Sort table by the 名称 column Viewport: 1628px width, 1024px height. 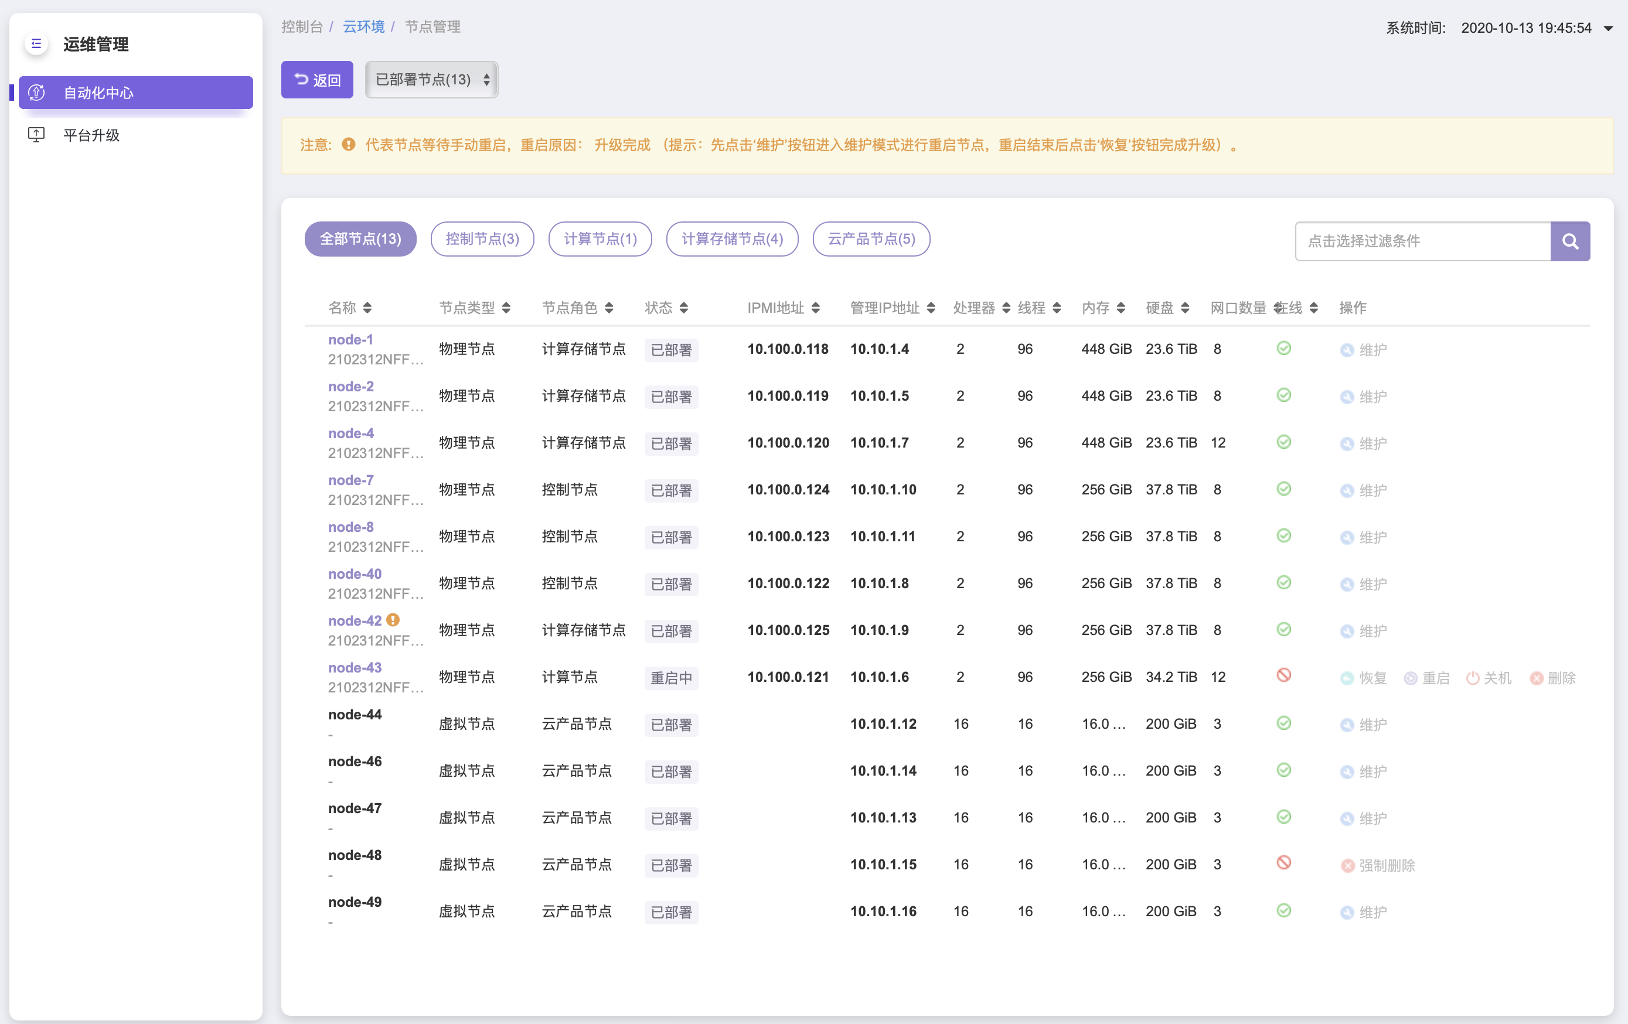click(349, 308)
